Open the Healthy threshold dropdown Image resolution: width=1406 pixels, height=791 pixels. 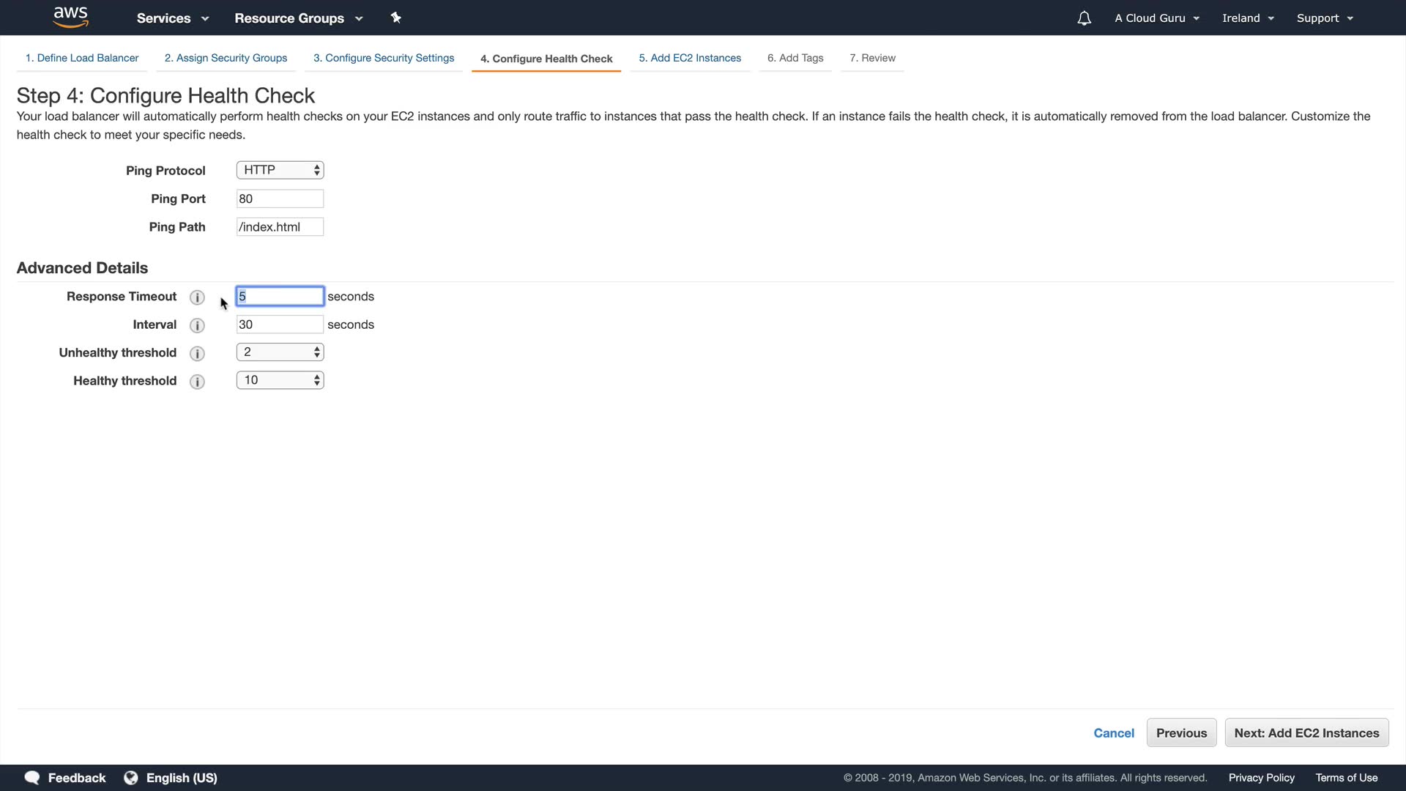280,380
